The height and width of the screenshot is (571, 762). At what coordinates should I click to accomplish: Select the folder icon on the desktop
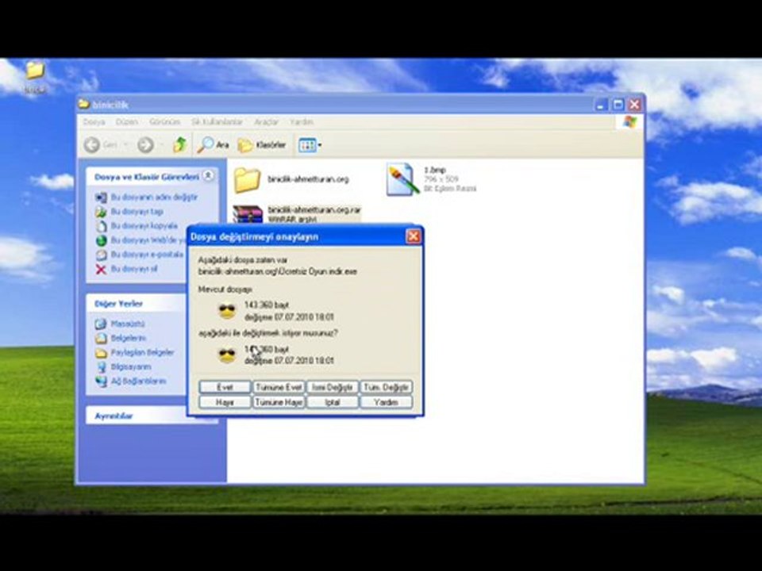[35, 71]
